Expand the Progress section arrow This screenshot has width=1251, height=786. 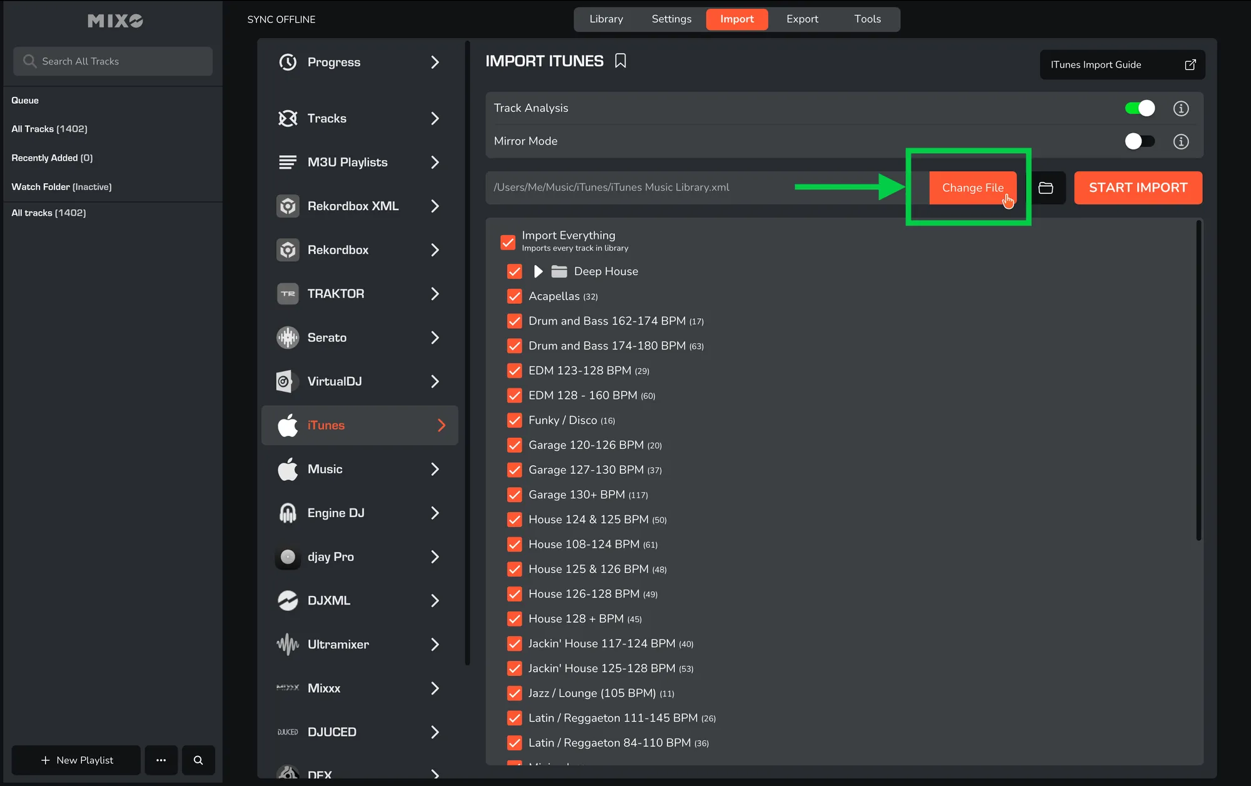coord(435,63)
